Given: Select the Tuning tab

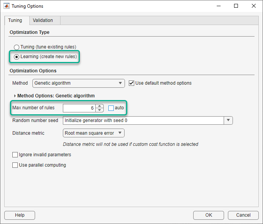Looking at the screenshot, I should pyautogui.click(x=17, y=20).
